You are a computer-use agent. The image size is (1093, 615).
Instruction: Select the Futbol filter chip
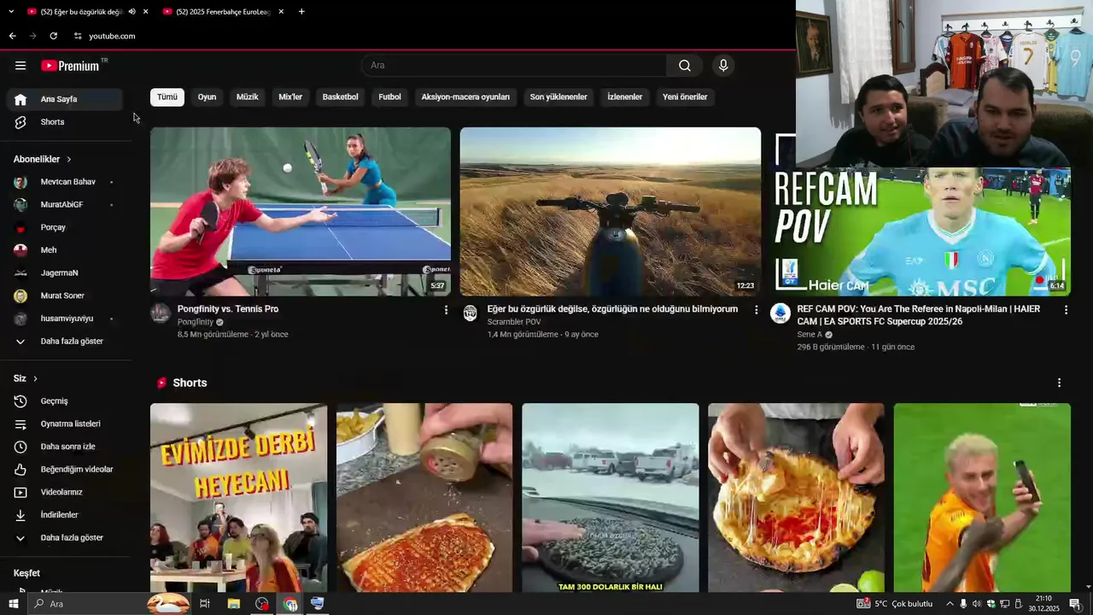coord(389,97)
